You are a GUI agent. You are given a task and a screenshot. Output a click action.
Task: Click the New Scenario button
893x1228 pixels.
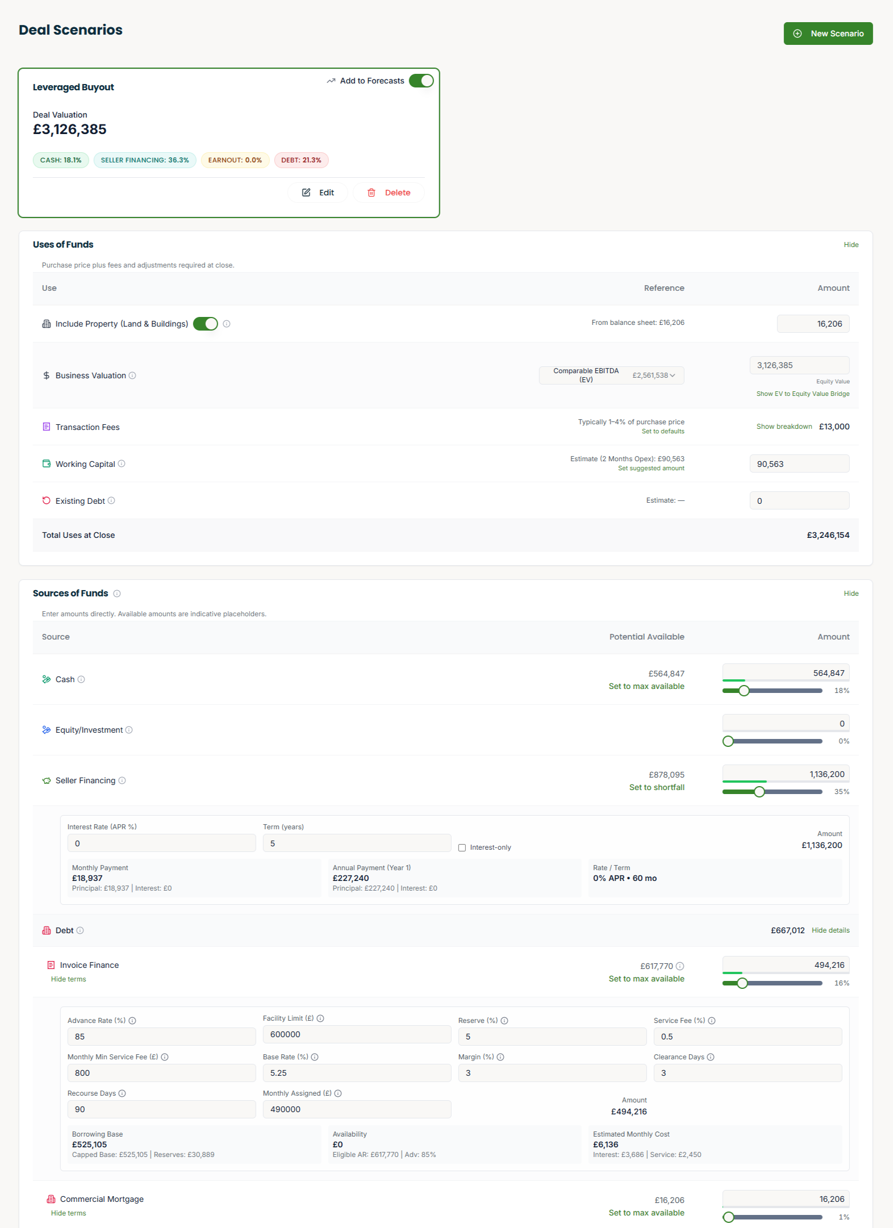pyautogui.click(x=828, y=34)
